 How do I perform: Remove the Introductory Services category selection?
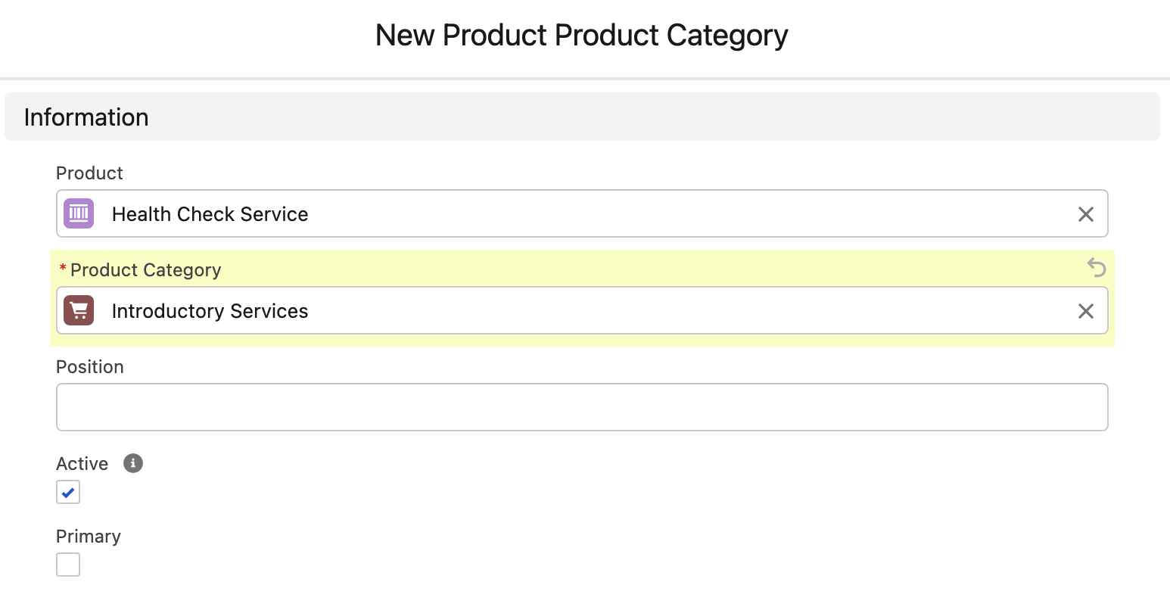[1086, 311]
